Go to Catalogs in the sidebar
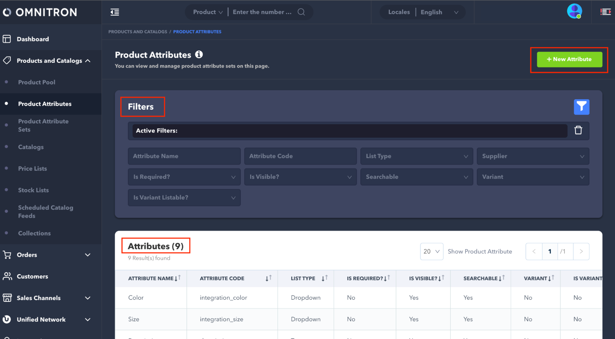 point(31,147)
